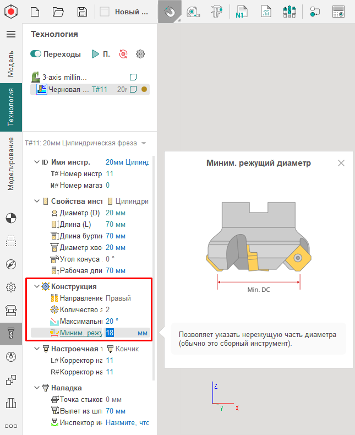Click the Миним. режущий диаметр parameter link
The image size is (355, 435).
[80, 333]
